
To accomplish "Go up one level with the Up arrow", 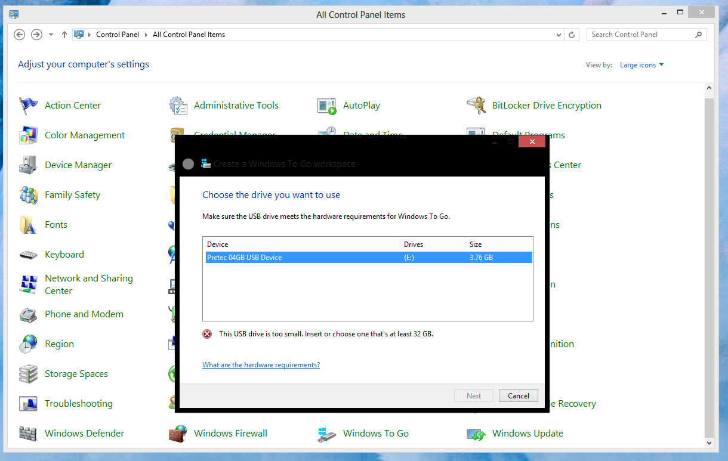I will coord(64,35).
